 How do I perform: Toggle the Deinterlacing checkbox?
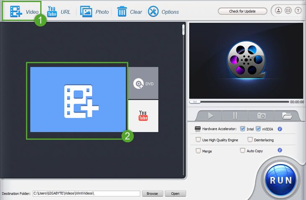tap(250, 140)
